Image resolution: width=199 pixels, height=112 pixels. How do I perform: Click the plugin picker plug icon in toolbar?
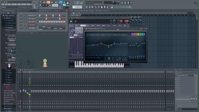coord(105,7)
